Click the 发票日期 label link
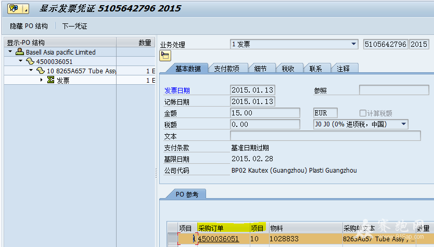This screenshot has width=434, height=247. 177,90
